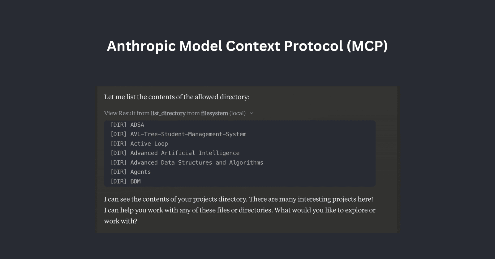Image resolution: width=495 pixels, height=259 pixels.
Task: Select the [DIR] tag beside ADSA
Action: coord(118,125)
